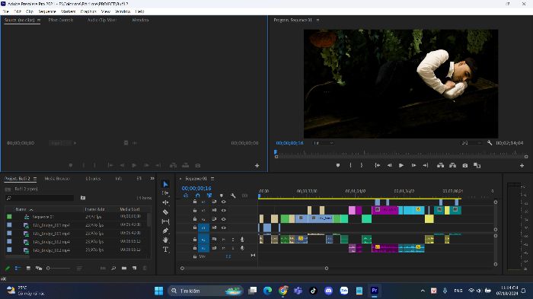Click the Lift button in Program Monitor
Screen dimensions: 533x299
click(x=441, y=165)
